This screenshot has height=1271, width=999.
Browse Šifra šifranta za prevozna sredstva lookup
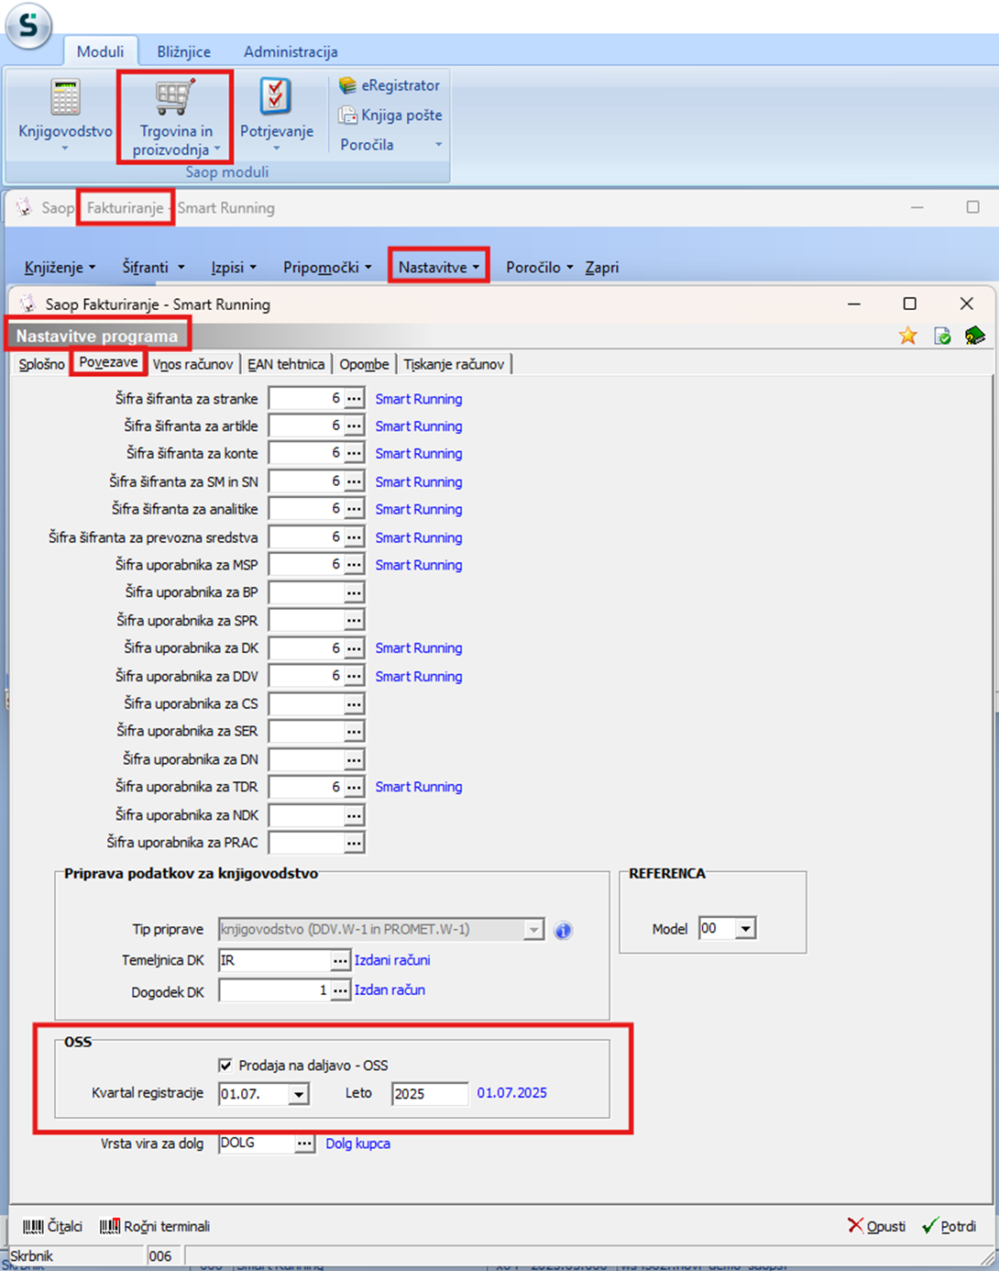pos(354,537)
